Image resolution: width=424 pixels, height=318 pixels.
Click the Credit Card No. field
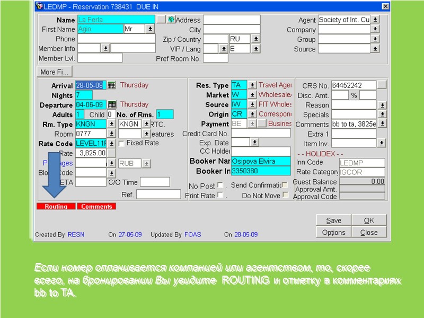tap(261, 133)
